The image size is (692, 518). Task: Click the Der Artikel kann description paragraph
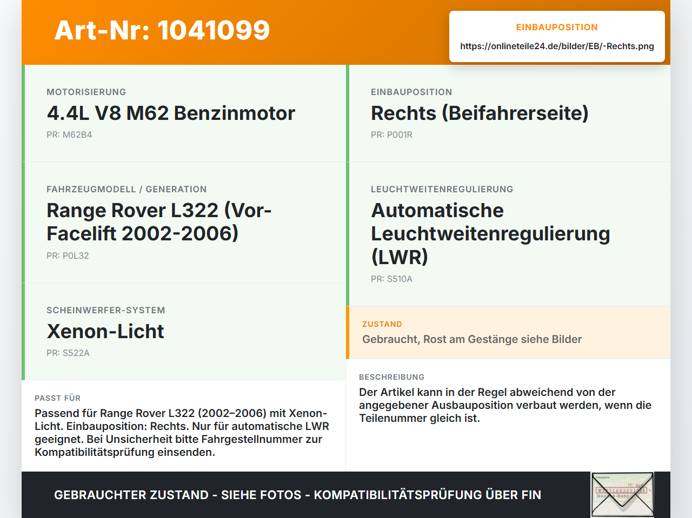[505, 405]
